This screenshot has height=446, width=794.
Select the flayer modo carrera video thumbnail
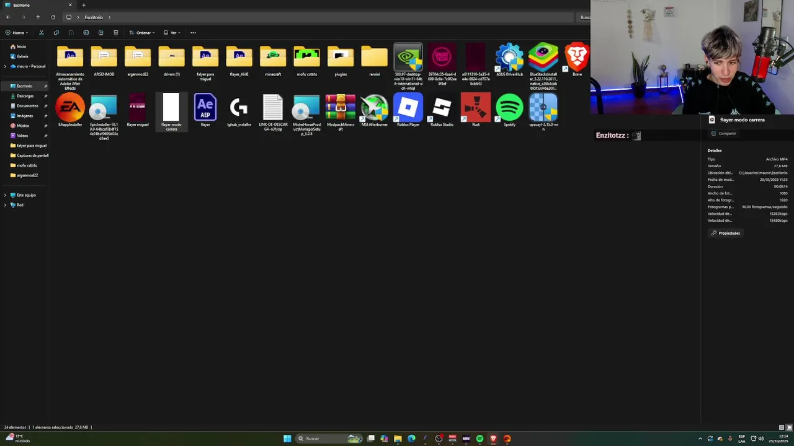click(x=171, y=112)
